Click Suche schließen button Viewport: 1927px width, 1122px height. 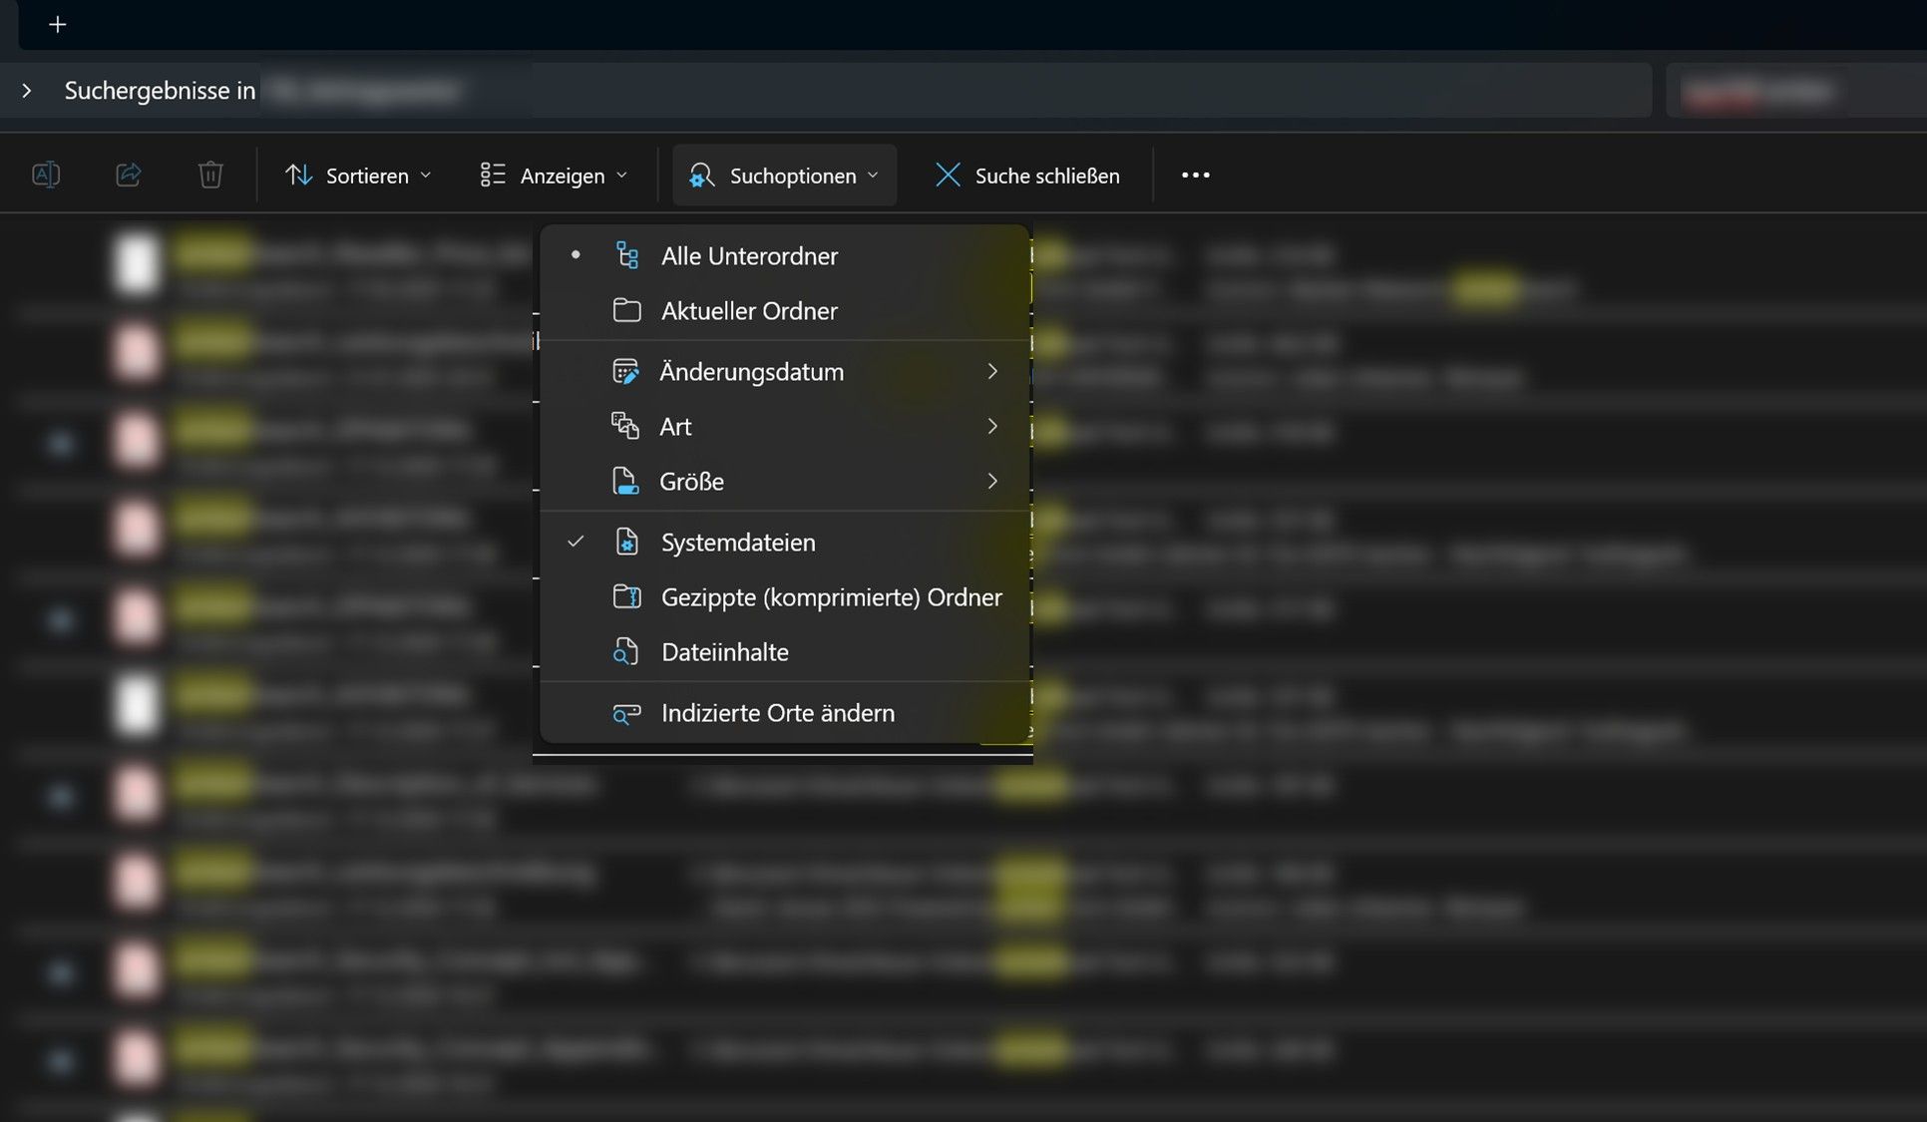pyautogui.click(x=1027, y=175)
